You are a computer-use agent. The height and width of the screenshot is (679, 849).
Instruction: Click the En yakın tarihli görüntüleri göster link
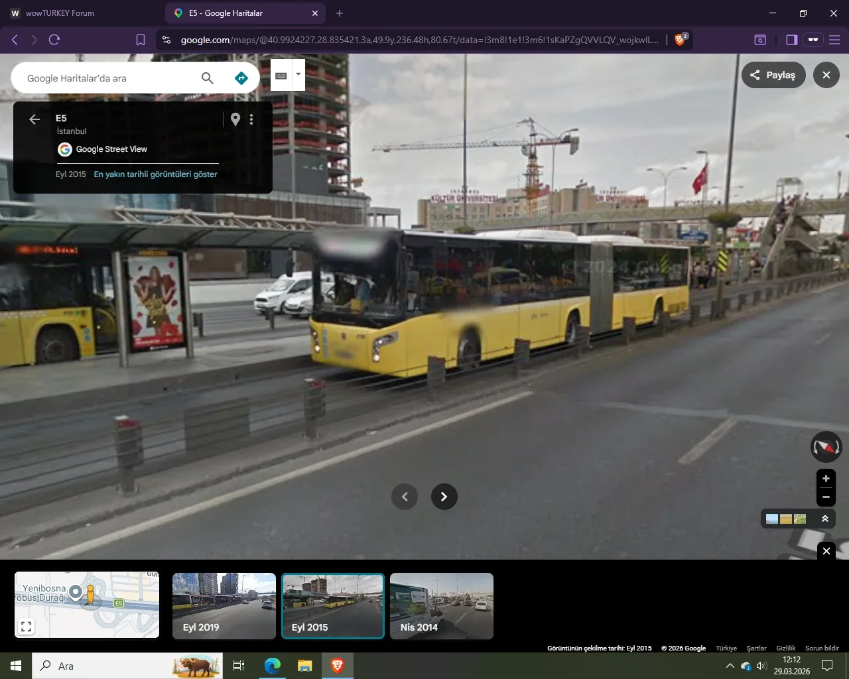coord(155,174)
